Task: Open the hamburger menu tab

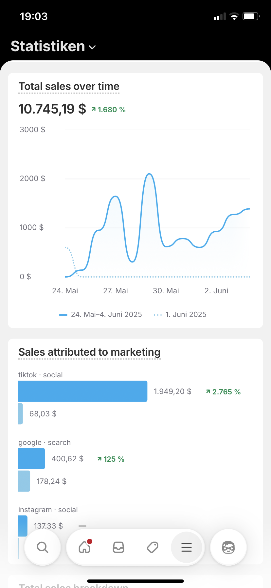Action: coord(186,547)
